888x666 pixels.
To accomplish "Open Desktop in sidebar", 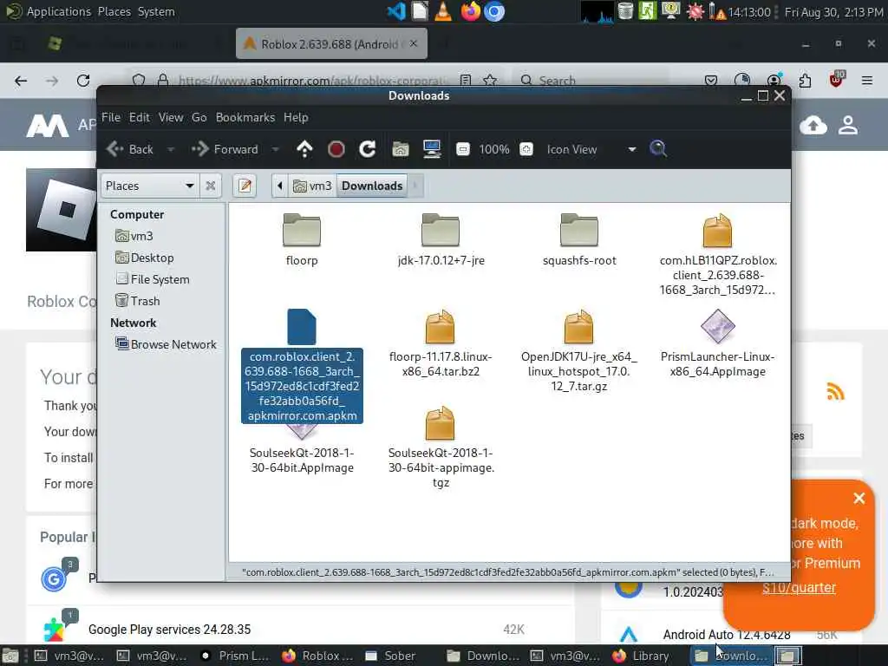I will point(145,258).
